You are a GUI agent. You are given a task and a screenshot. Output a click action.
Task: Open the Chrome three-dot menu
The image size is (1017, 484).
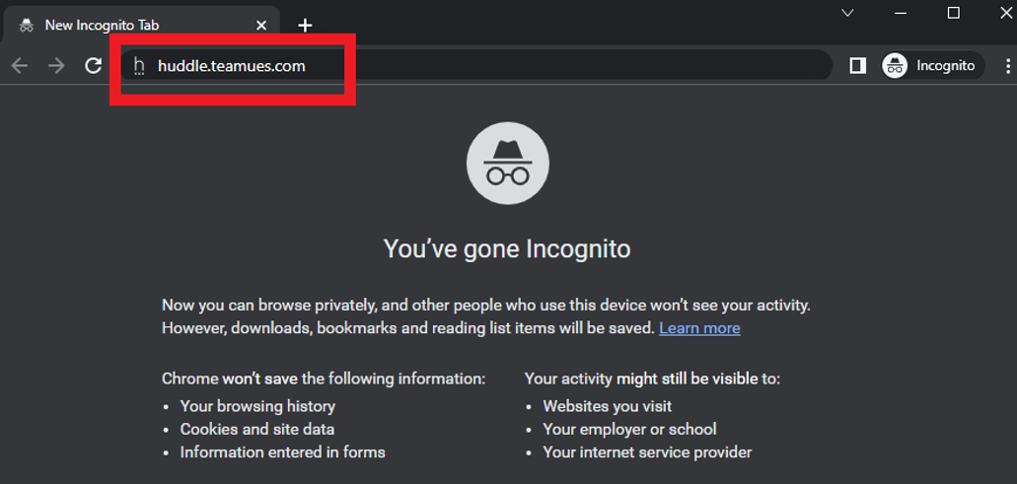(x=1007, y=66)
